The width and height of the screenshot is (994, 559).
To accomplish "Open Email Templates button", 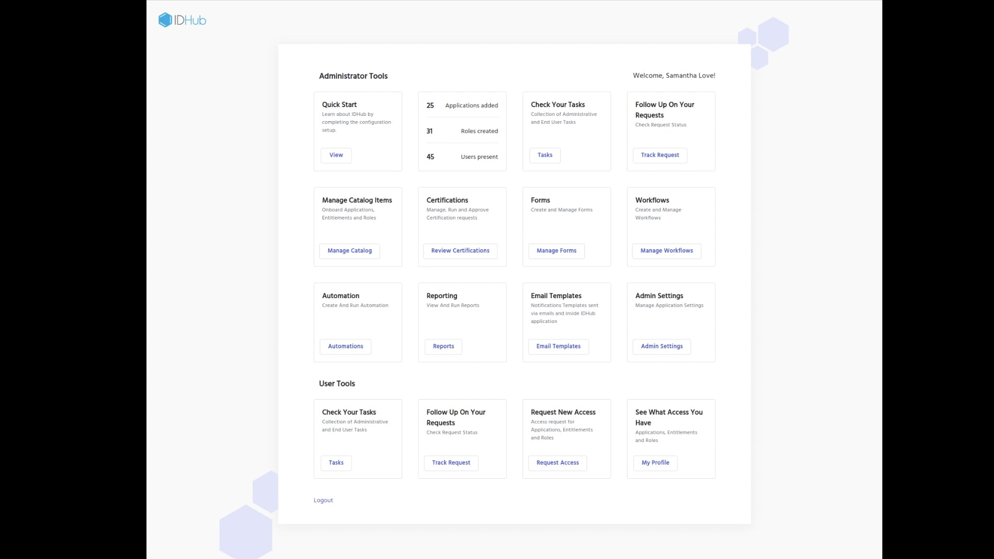I will click(558, 347).
